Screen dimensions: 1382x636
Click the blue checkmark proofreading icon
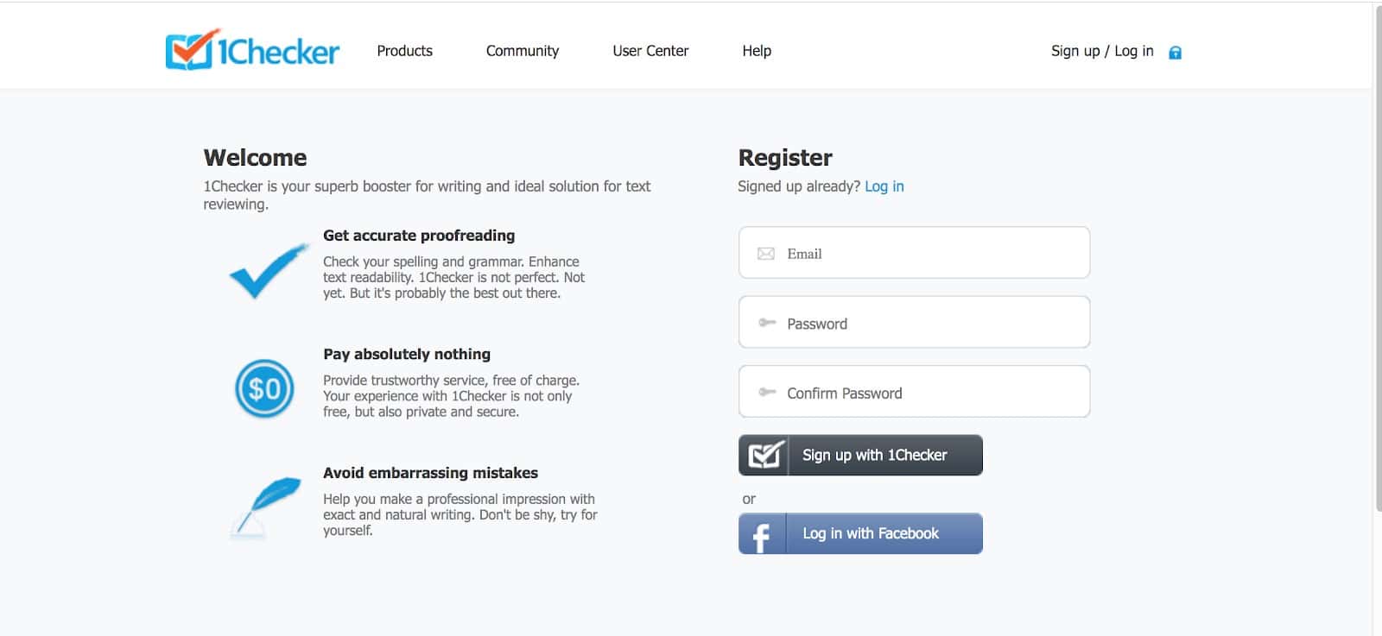(268, 271)
